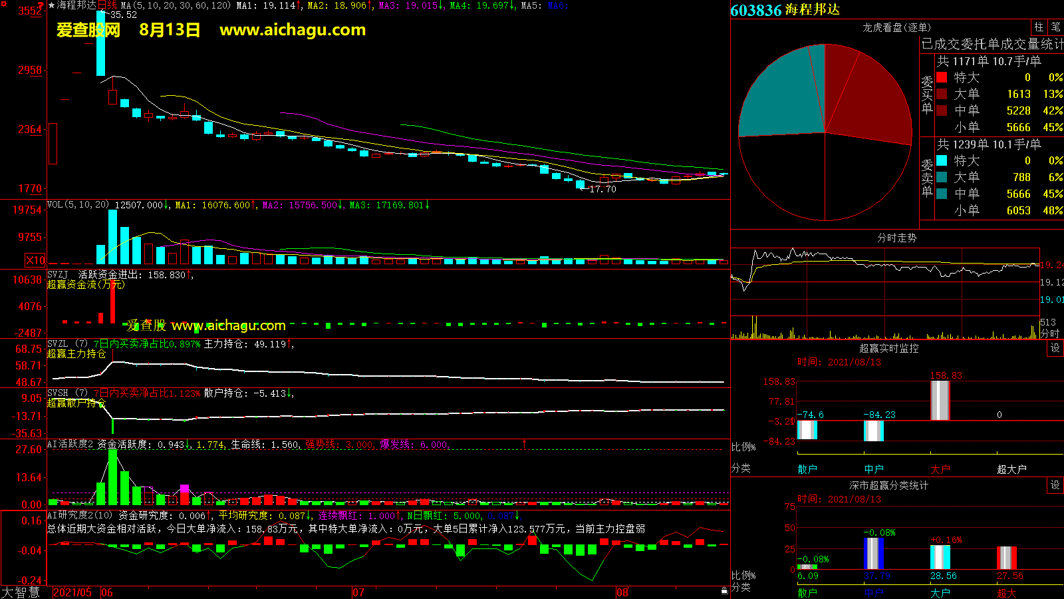This screenshot has height=599, width=1064.
Task: Click the 603836 海程邦达 stock title
Action: click(785, 10)
